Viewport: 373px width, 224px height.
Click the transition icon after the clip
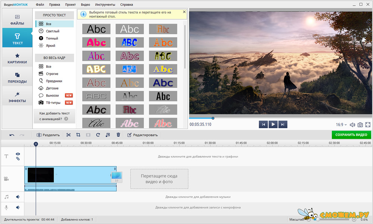coord(116,177)
